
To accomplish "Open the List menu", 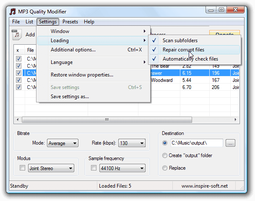I will (29, 22).
